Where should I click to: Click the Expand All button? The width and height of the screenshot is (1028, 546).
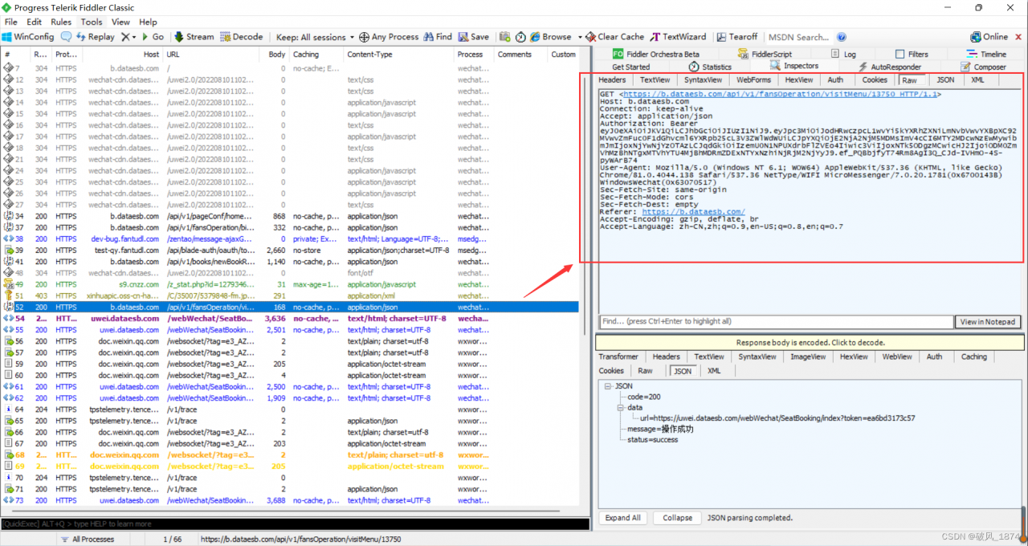[x=622, y=518]
